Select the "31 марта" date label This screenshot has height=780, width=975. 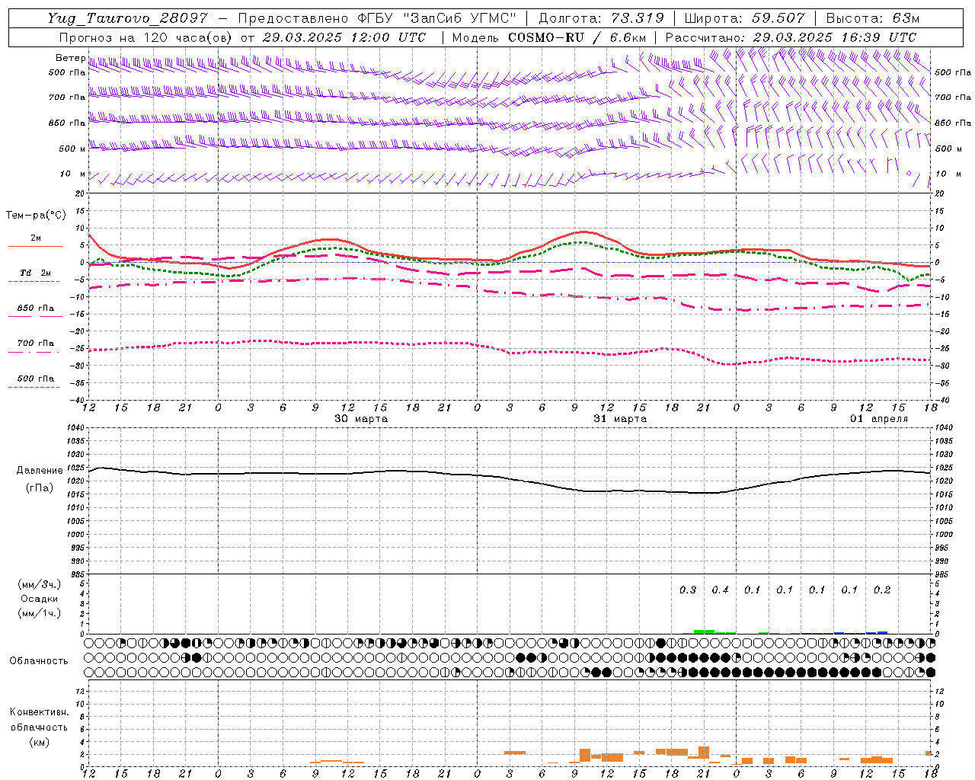[620, 419]
